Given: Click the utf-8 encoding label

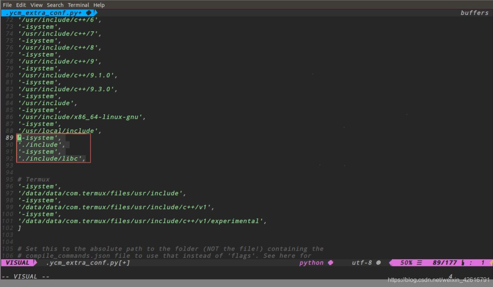Looking at the screenshot, I should (x=362, y=263).
